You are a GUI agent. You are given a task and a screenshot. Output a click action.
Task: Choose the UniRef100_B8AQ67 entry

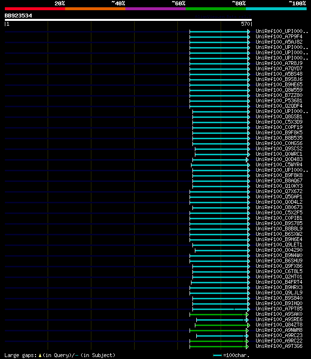pos(279,181)
